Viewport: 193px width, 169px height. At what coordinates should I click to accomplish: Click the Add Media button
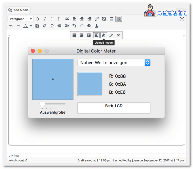click(18, 10)
